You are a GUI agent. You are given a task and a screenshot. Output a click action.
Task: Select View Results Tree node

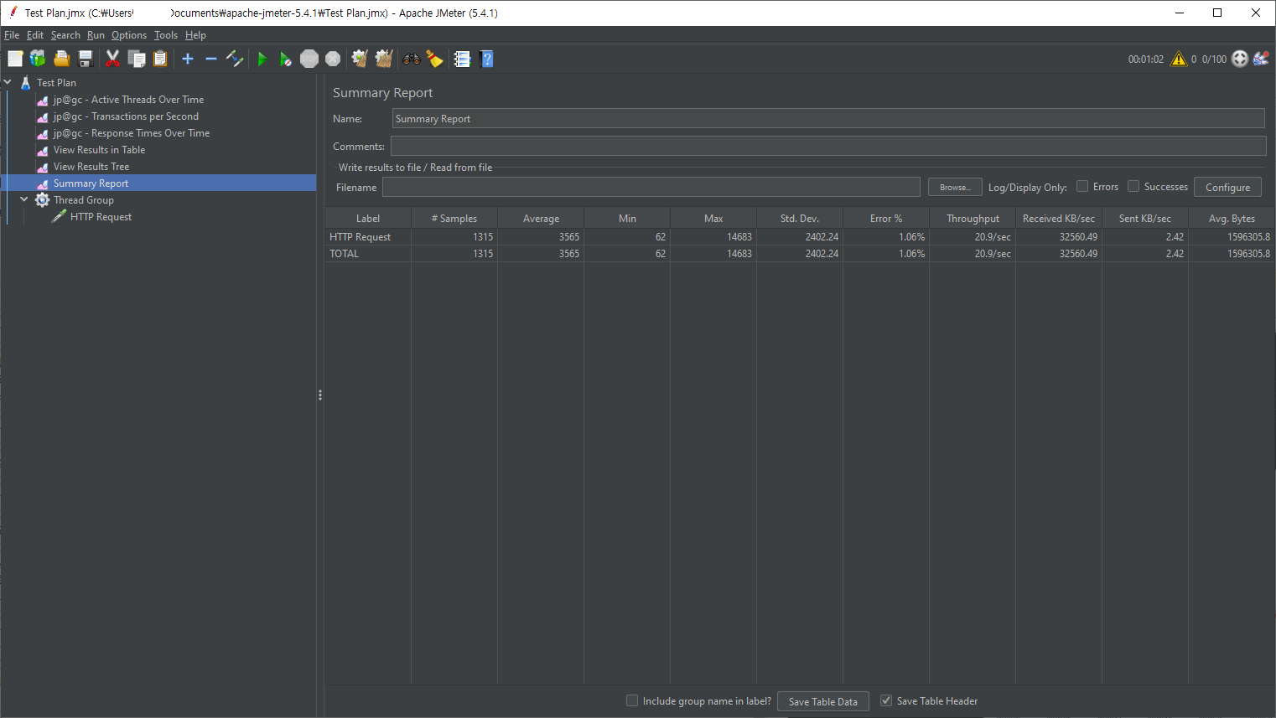pos(91,167)
